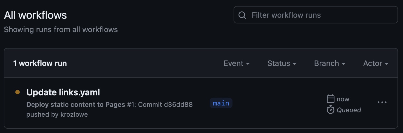This screenshot has width=403, height=133.
Task: Click the 1 workflow run count
Action: [x=40, y=64]
